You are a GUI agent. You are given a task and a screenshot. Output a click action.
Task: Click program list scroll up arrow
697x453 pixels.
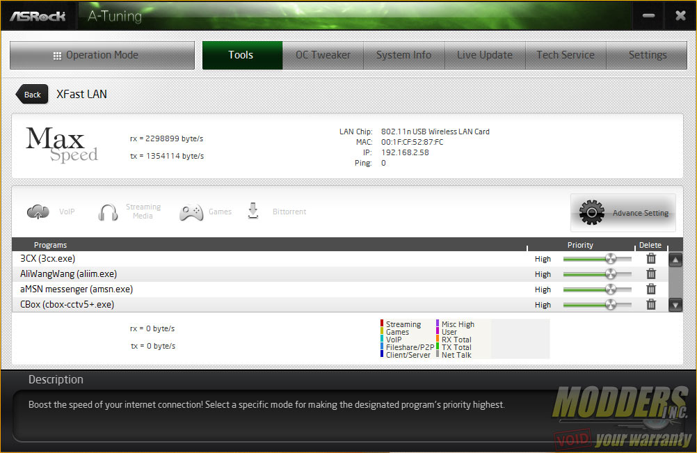[675, 260]
